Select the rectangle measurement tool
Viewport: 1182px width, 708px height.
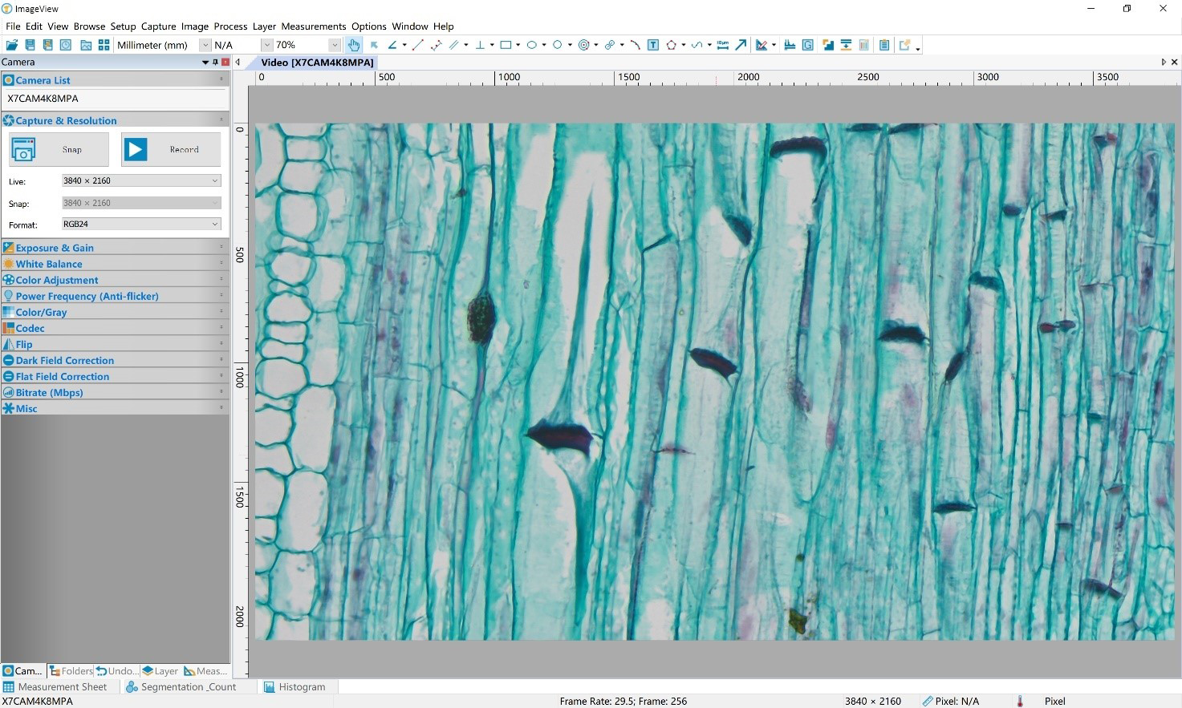click(506, 46)
